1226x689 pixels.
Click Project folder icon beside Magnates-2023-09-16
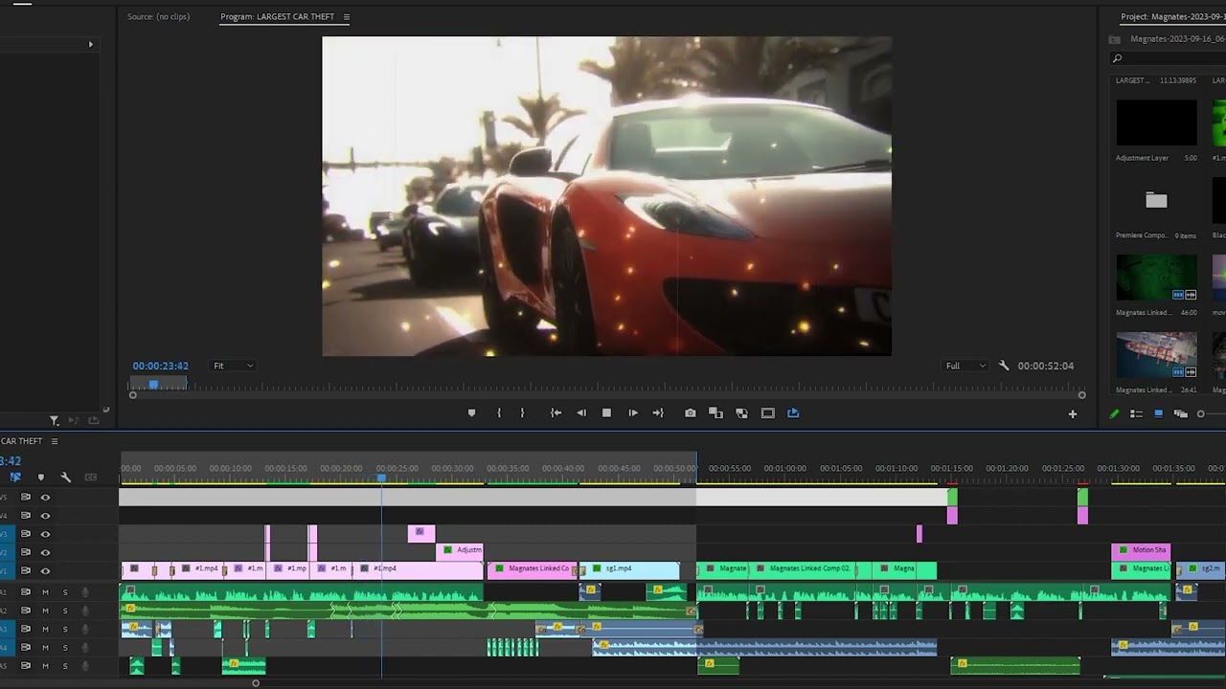tap(1114, 39)
